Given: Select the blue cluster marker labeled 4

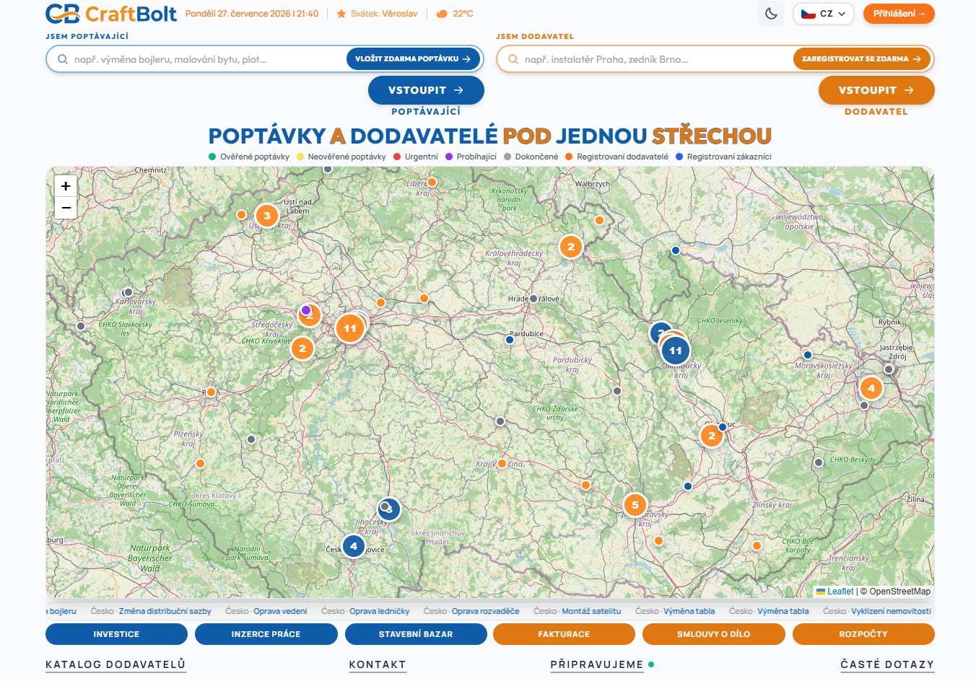Looking at the screenshot, I should click(354, 546).
